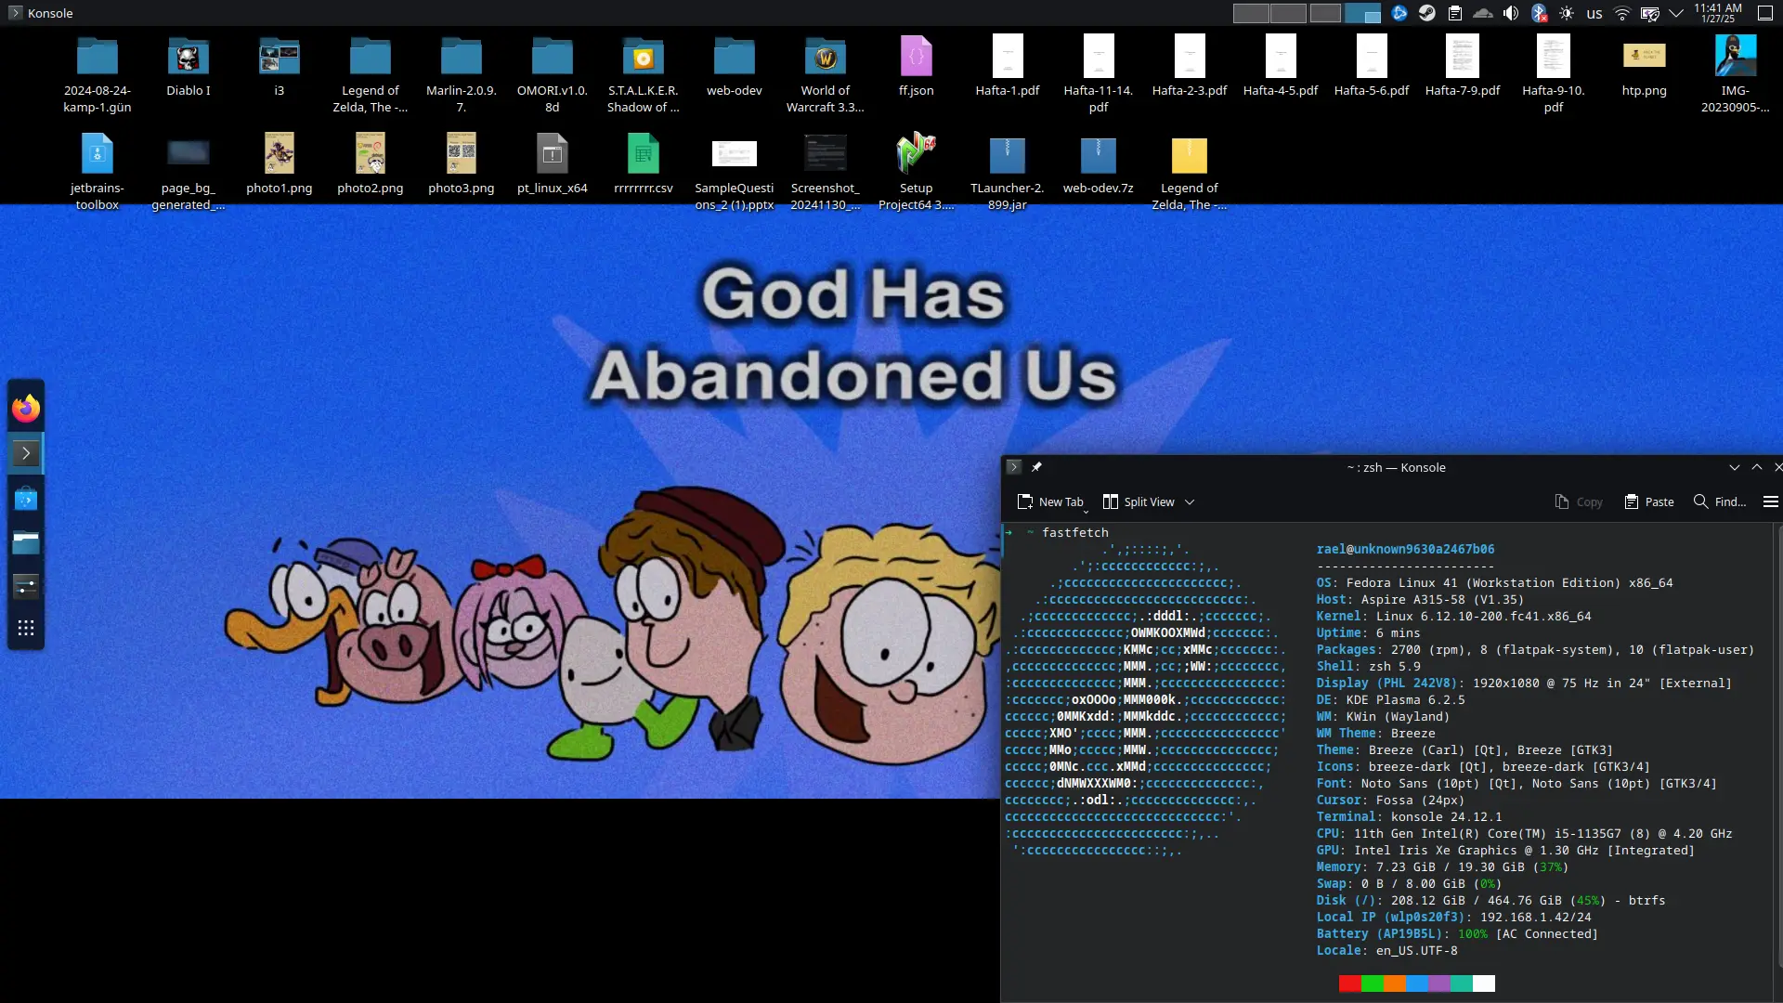
Task: Select Hafta-7-9.pdf on desktop
Action: click(x=1463, y=67)
